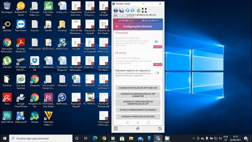Open Mail app from the taskbar
Image resolution: width=252 pixels, height=142 pixels.
[140, 138]
